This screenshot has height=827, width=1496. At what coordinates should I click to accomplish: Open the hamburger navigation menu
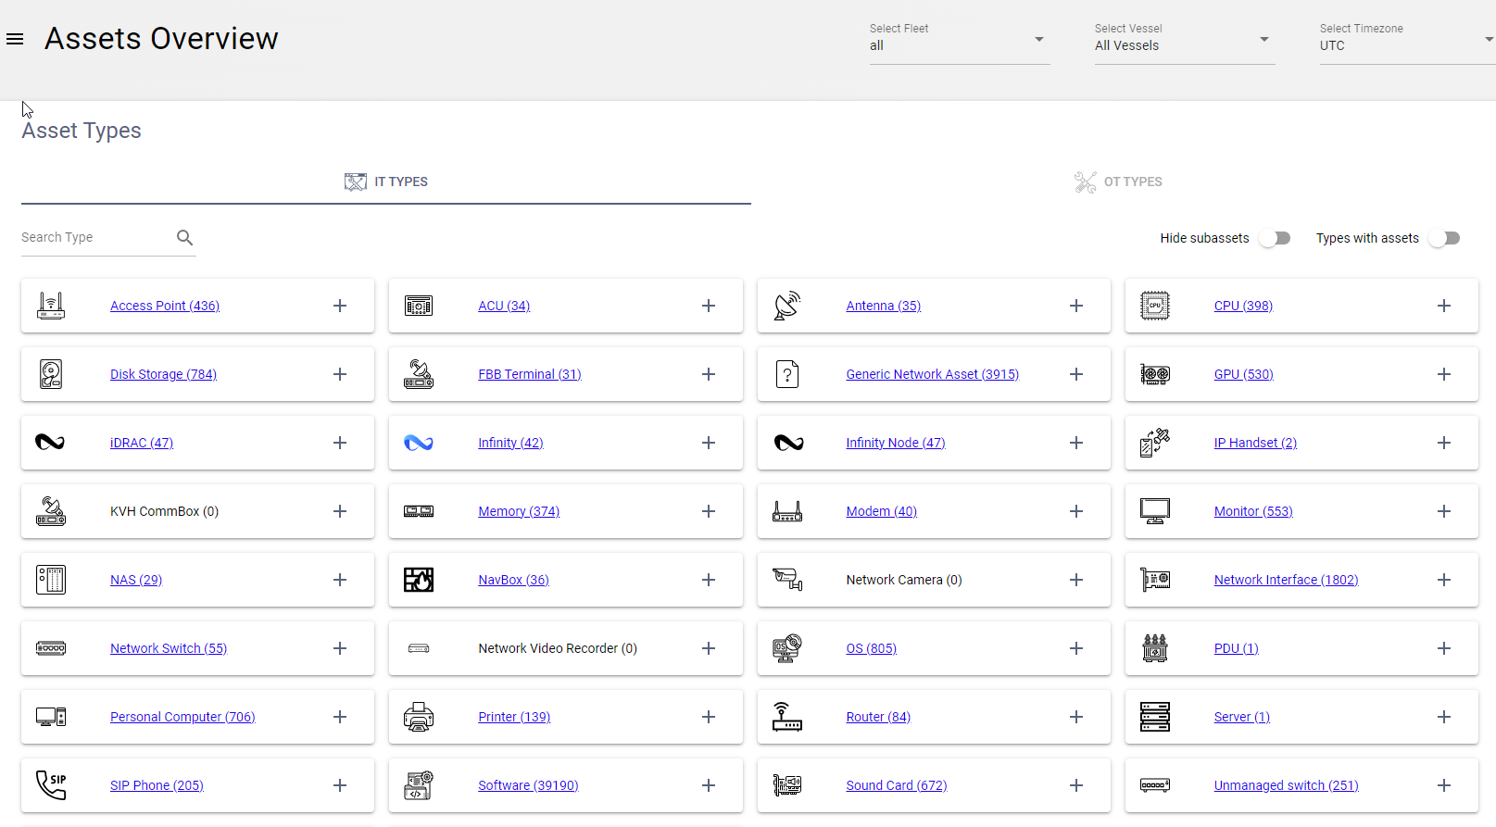point(15,39)
